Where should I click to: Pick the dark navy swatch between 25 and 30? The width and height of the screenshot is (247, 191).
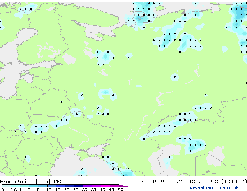79,186
